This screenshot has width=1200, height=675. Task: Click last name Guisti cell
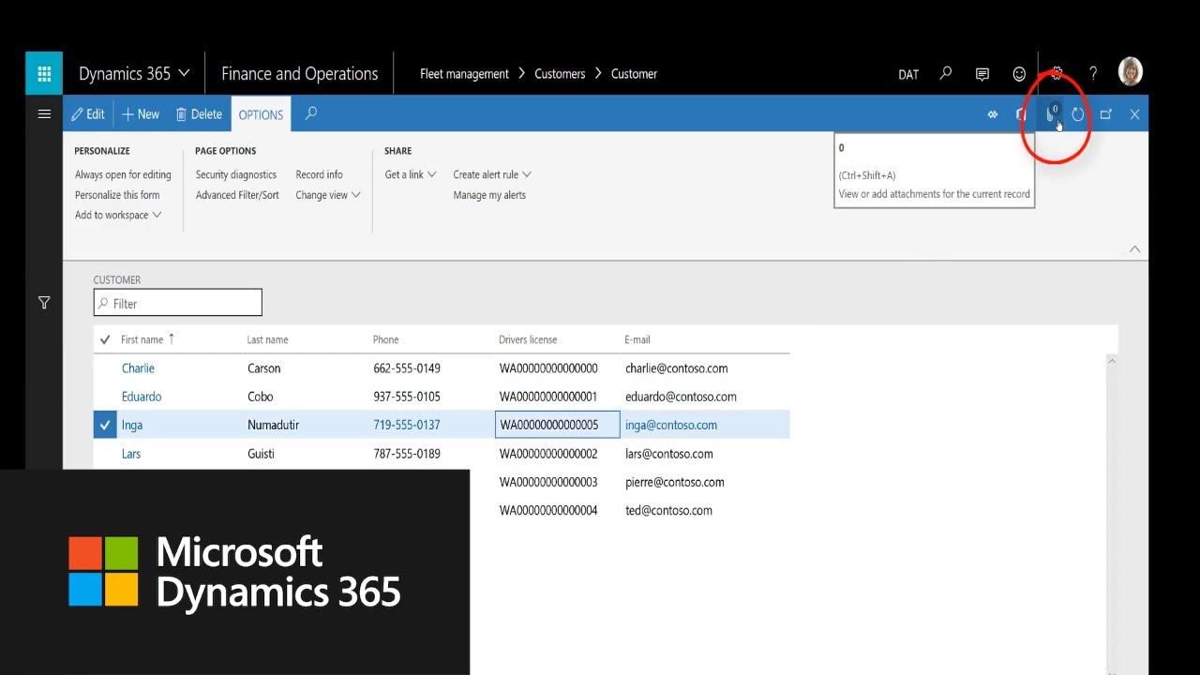pyautogui.click(x=261, y=454)
